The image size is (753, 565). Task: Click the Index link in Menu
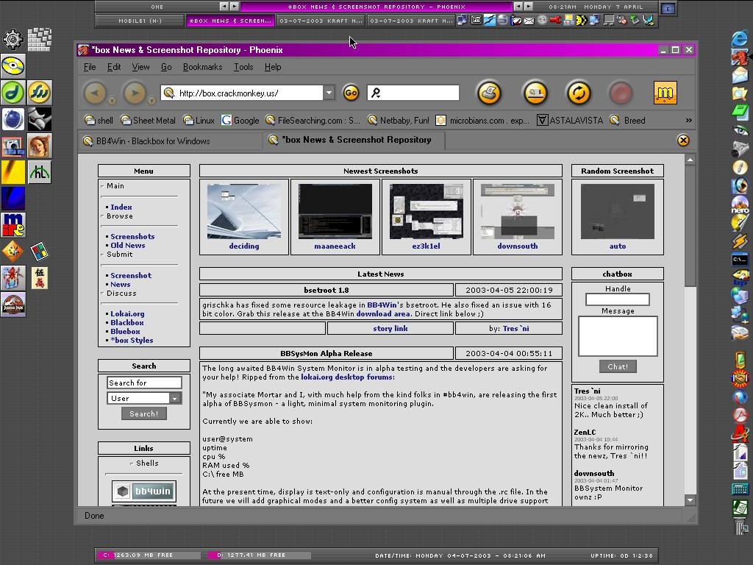121,207
